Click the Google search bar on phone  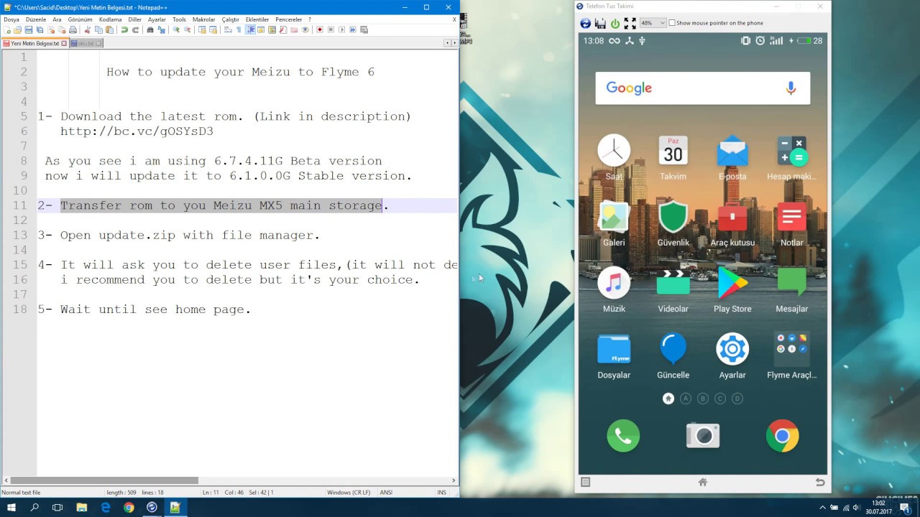click(703, 88)
